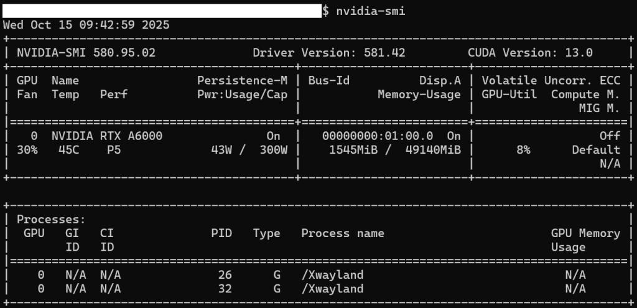Click the 43W power usage value
637x308 pixels.
[225, 150]
